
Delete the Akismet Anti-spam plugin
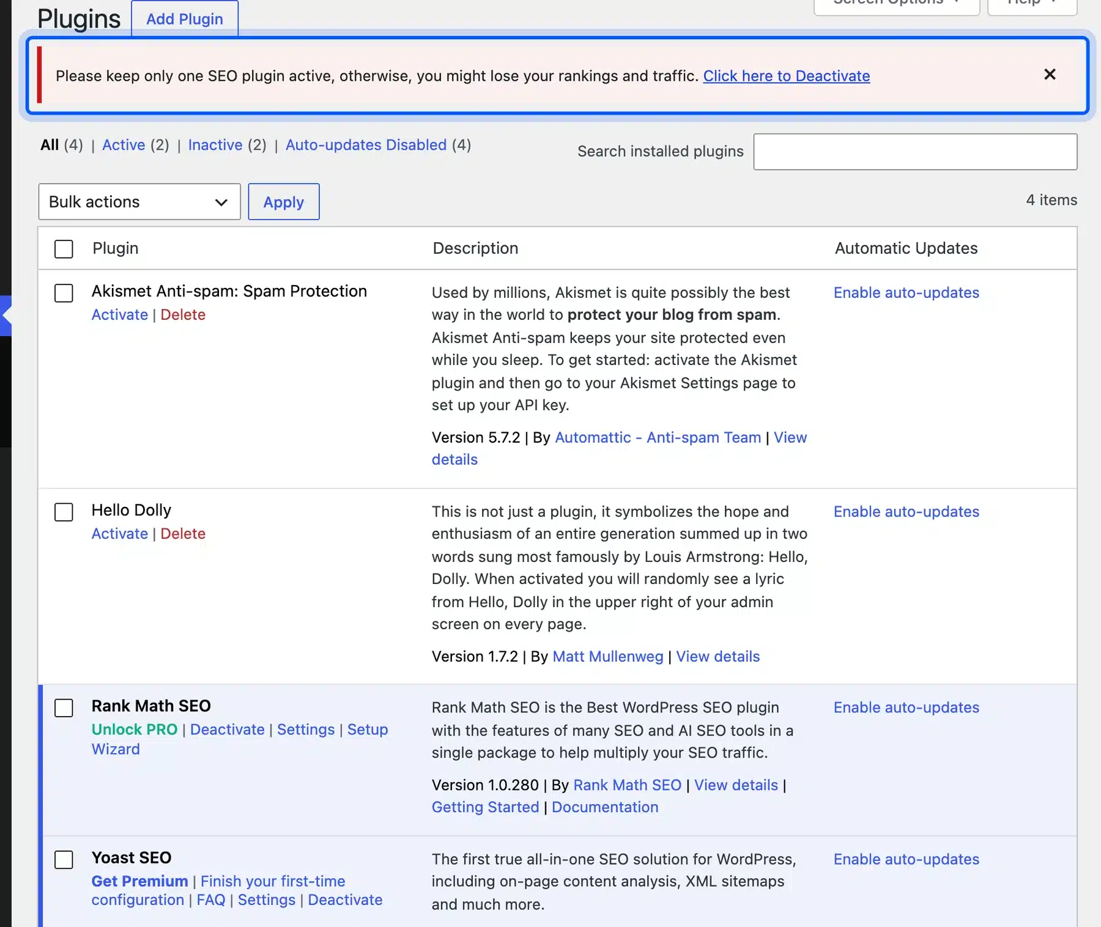pyautogui.click(x=183, y=314)
